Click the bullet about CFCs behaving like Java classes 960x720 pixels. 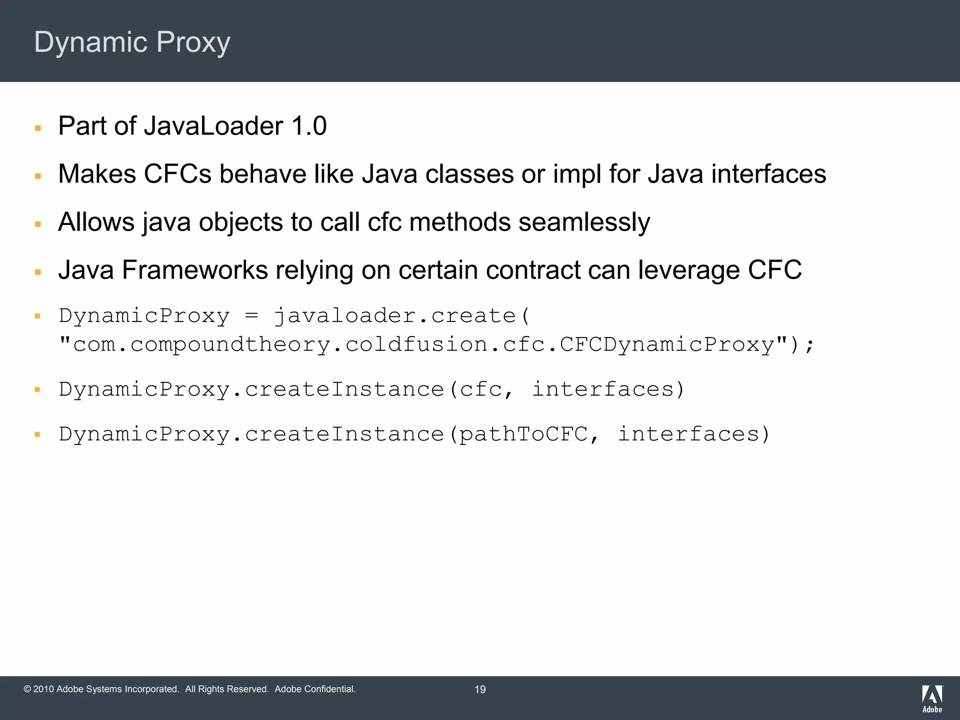(442, 174)
